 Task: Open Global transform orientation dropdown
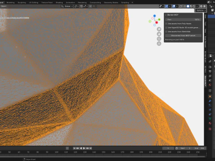point(67,6)
